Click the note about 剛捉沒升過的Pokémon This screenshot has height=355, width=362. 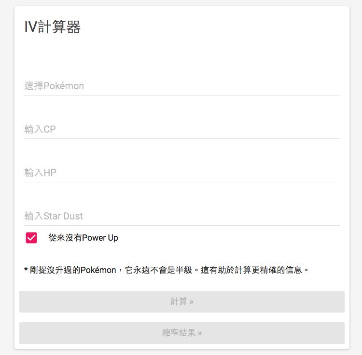tap(166, 270)
